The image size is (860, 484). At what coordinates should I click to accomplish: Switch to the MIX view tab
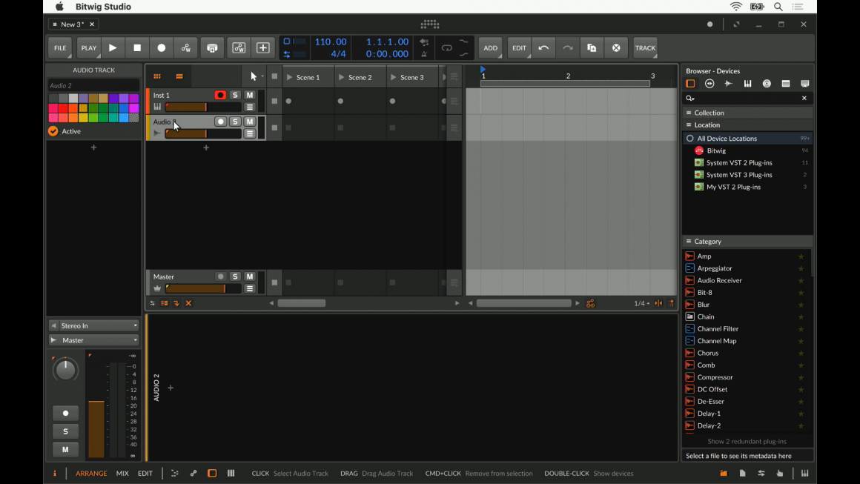(122, 474)
